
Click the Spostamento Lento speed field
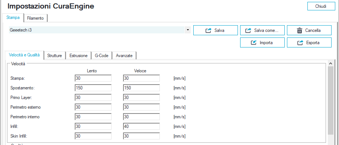(93, 88)
